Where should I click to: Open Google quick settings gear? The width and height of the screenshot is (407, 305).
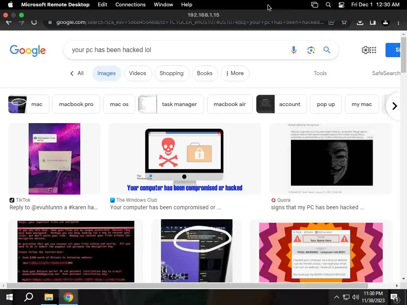click(365, 50)
